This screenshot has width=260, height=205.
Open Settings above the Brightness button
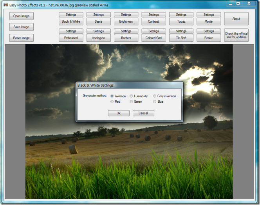point(126,15)
